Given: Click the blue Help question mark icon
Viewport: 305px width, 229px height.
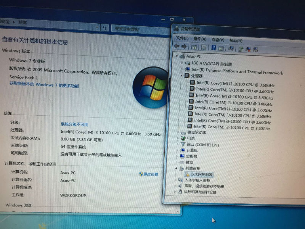Looking at the screenshot, I should [213, 47].
